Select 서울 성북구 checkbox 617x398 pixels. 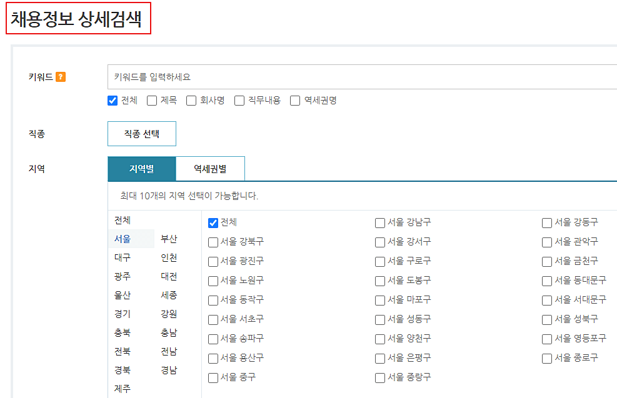point(546,320)
